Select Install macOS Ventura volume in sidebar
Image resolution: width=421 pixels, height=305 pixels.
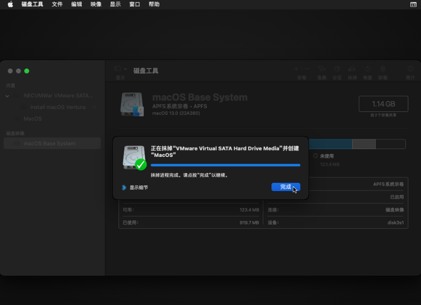(58, 107)
